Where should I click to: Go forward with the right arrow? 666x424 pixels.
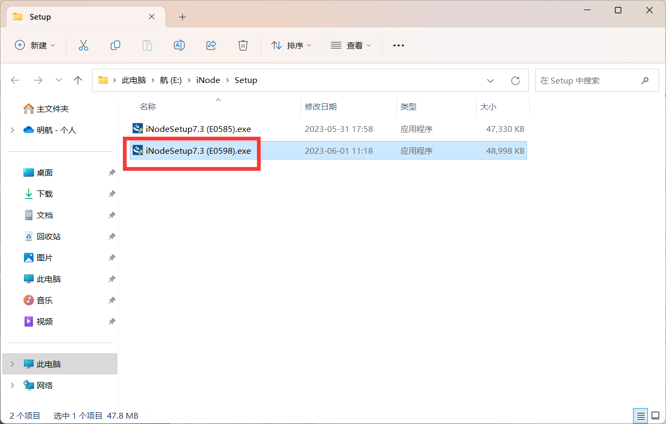point(38,80)
